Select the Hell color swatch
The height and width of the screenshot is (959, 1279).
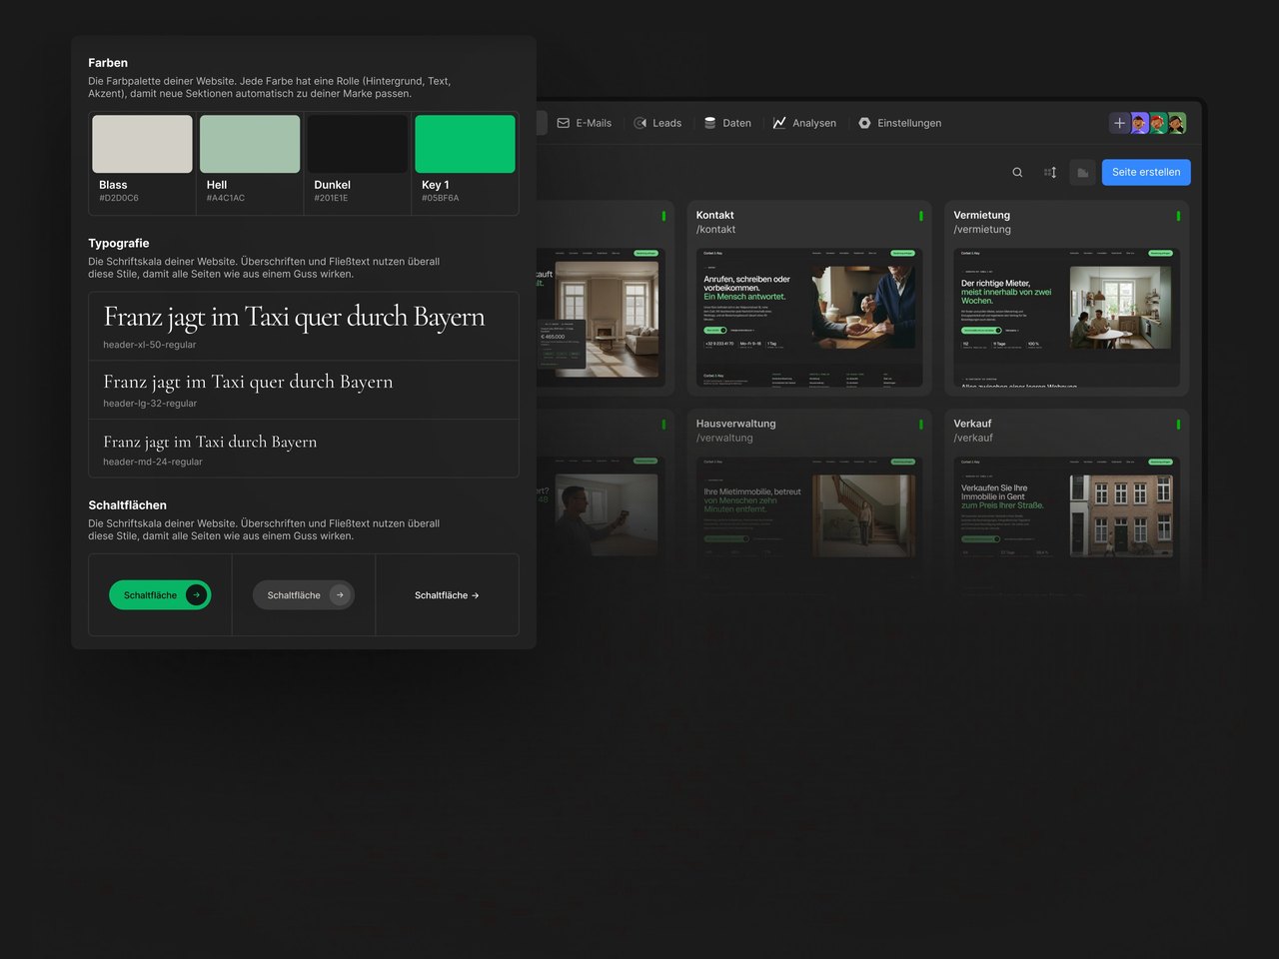point(250,144)
